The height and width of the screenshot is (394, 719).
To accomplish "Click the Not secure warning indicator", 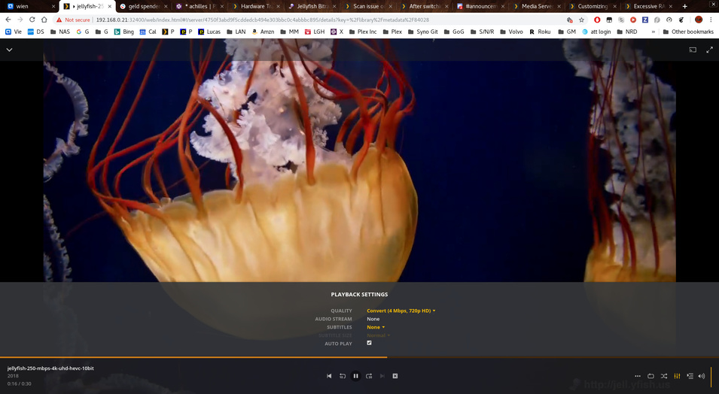I will 72,20.
